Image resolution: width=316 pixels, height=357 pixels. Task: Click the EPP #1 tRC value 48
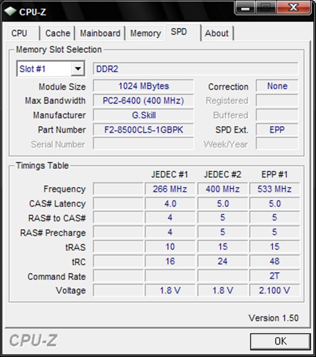tap(275, 261)
